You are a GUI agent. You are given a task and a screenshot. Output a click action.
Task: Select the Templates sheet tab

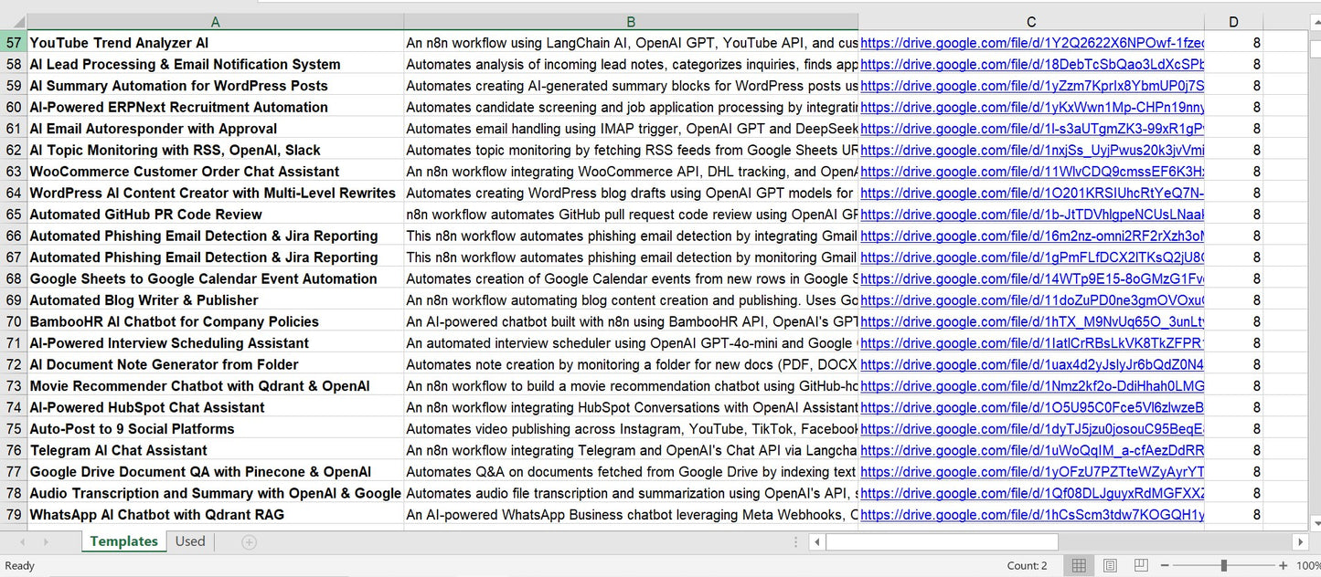pos(123,541)
